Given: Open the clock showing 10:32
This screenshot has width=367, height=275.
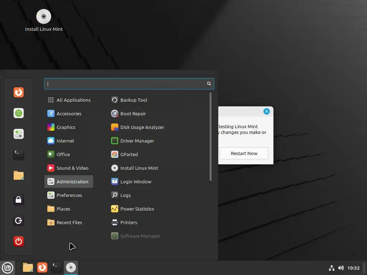Looking at the screenshot, I should pyautogui.click(x=353, y=268).
